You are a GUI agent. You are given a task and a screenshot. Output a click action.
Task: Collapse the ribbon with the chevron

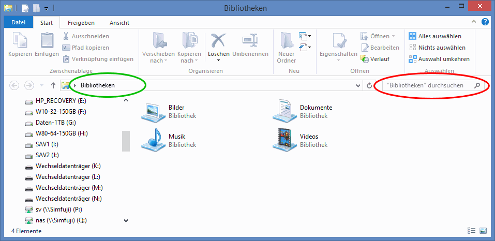tap(474, 23)
